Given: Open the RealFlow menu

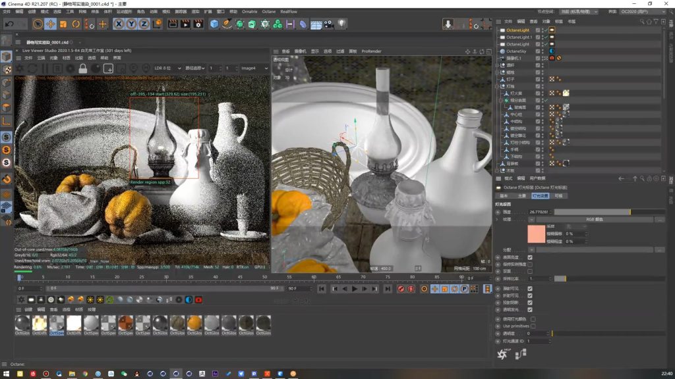Looking at the screenshot, I should pos(289,11).
